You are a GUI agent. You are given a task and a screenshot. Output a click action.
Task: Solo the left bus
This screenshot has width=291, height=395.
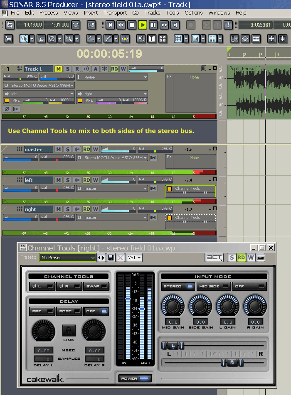pos(67,180)
